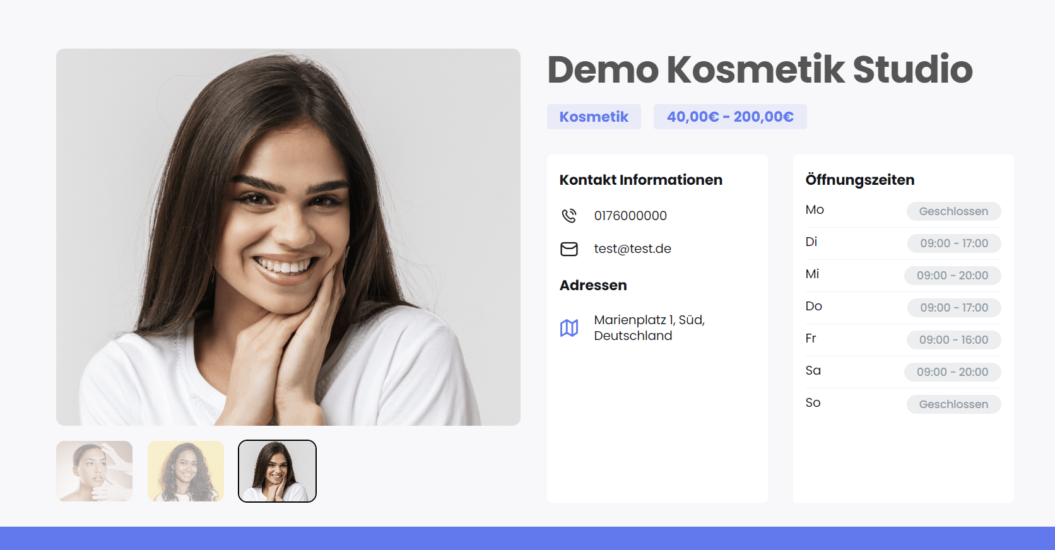Click Sunday's Geschlossen badge
The width and height of the screenshot is (1055, 550).
(x=953, y=404)
